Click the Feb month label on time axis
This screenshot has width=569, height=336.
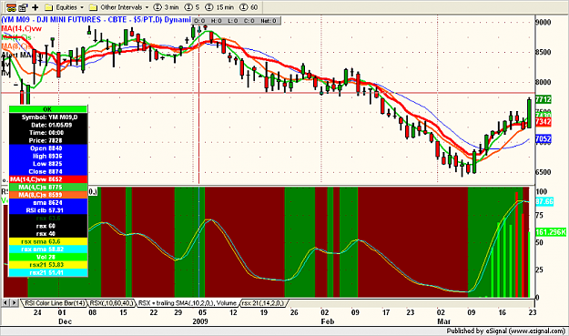point(328,321)
